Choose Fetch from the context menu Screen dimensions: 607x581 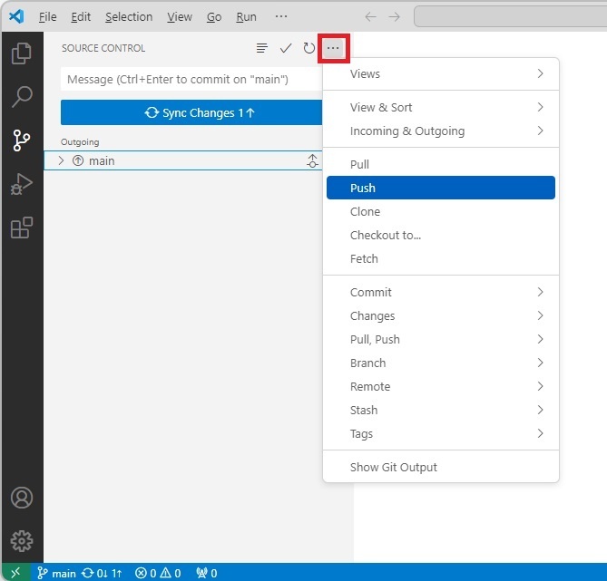441,259
